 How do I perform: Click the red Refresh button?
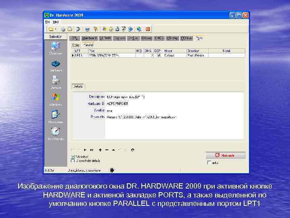[x=225, y=155]
